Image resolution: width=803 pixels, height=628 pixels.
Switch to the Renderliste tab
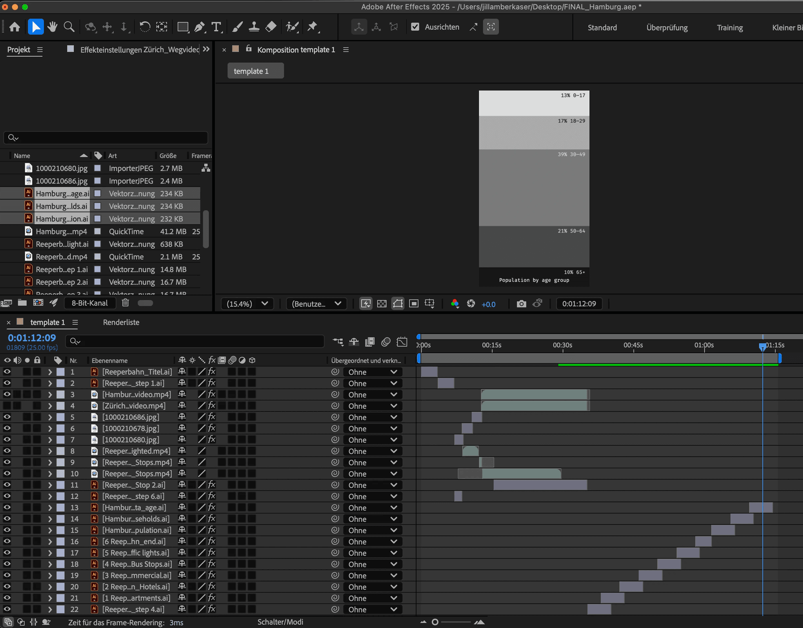(x=121, y=322)
